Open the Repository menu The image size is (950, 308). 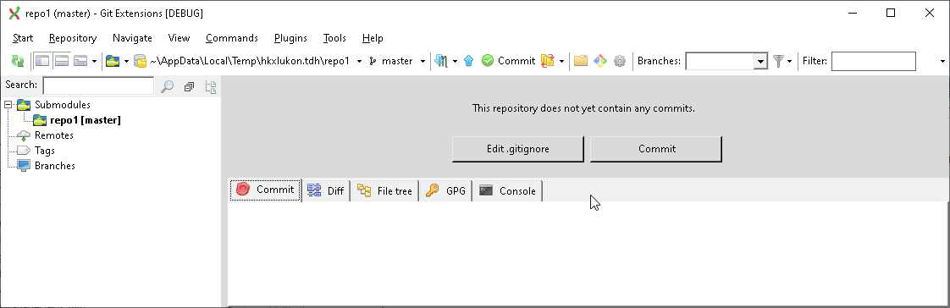click(x=73, y=37)
